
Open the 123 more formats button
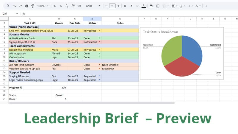click(79, 6)
